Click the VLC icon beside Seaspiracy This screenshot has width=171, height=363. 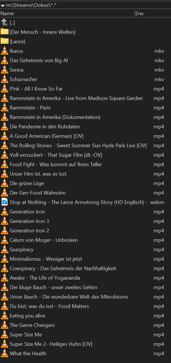click(x=5, y=249)
